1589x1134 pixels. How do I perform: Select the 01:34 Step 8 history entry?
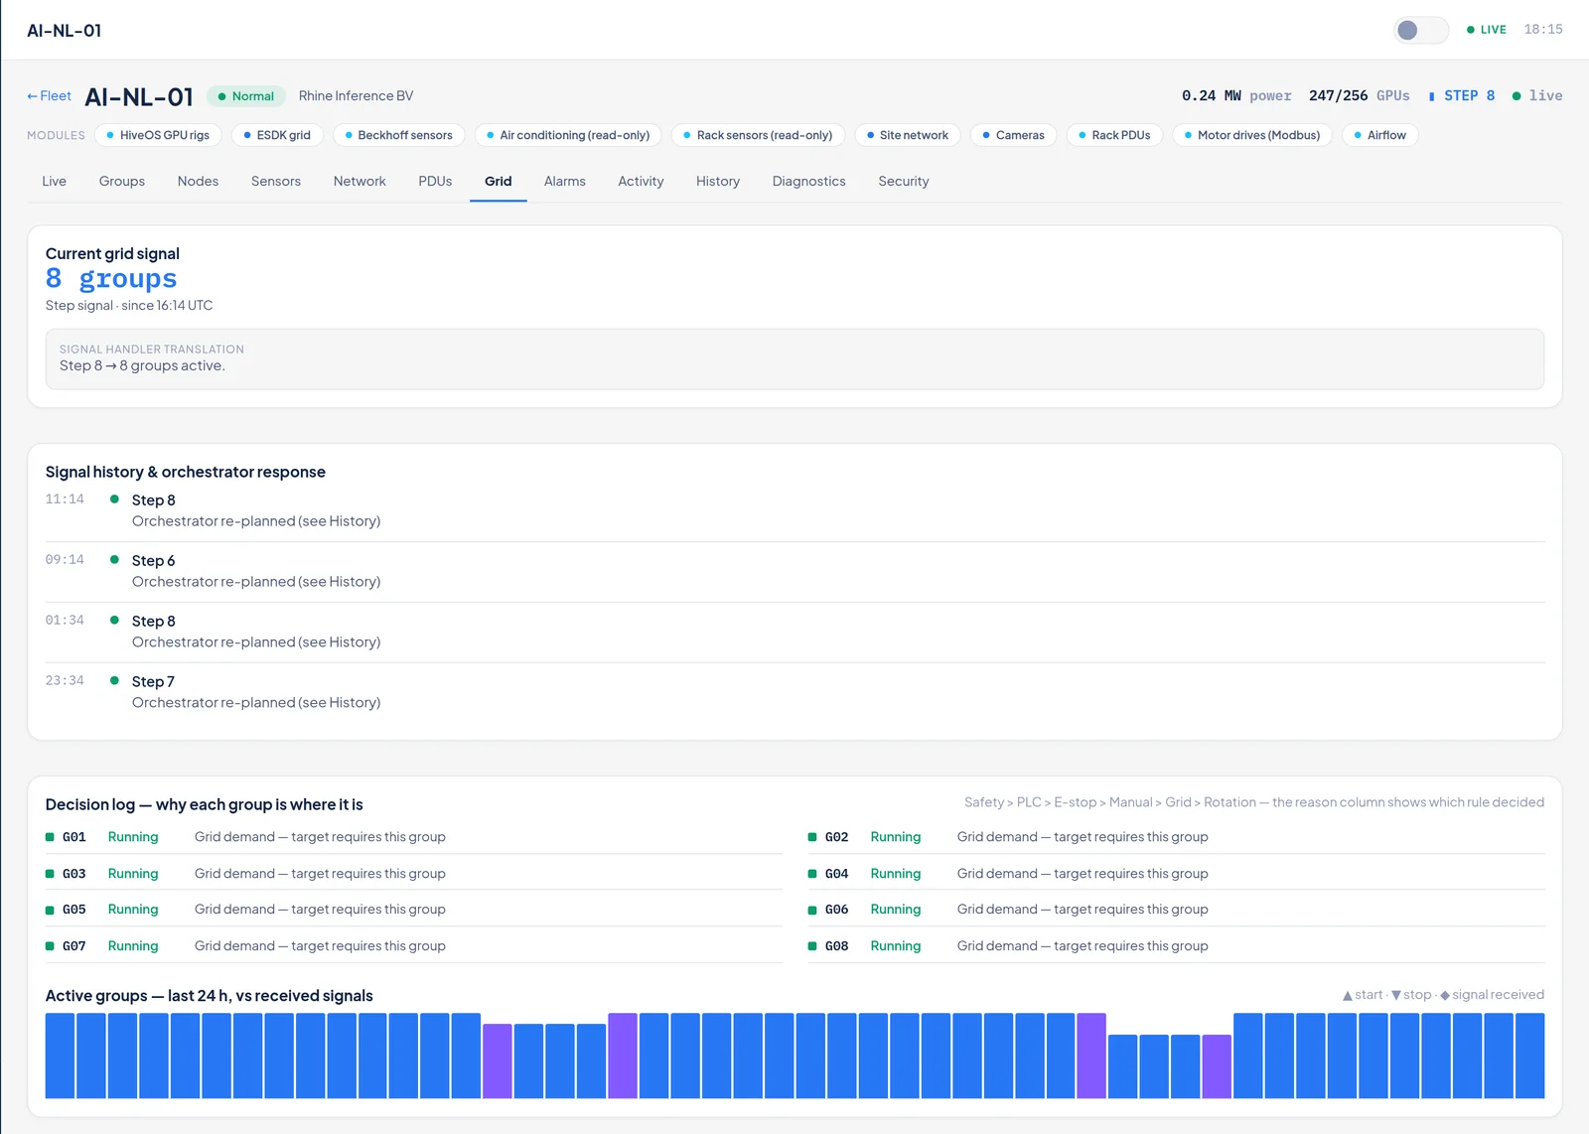[x=794, y=632]
